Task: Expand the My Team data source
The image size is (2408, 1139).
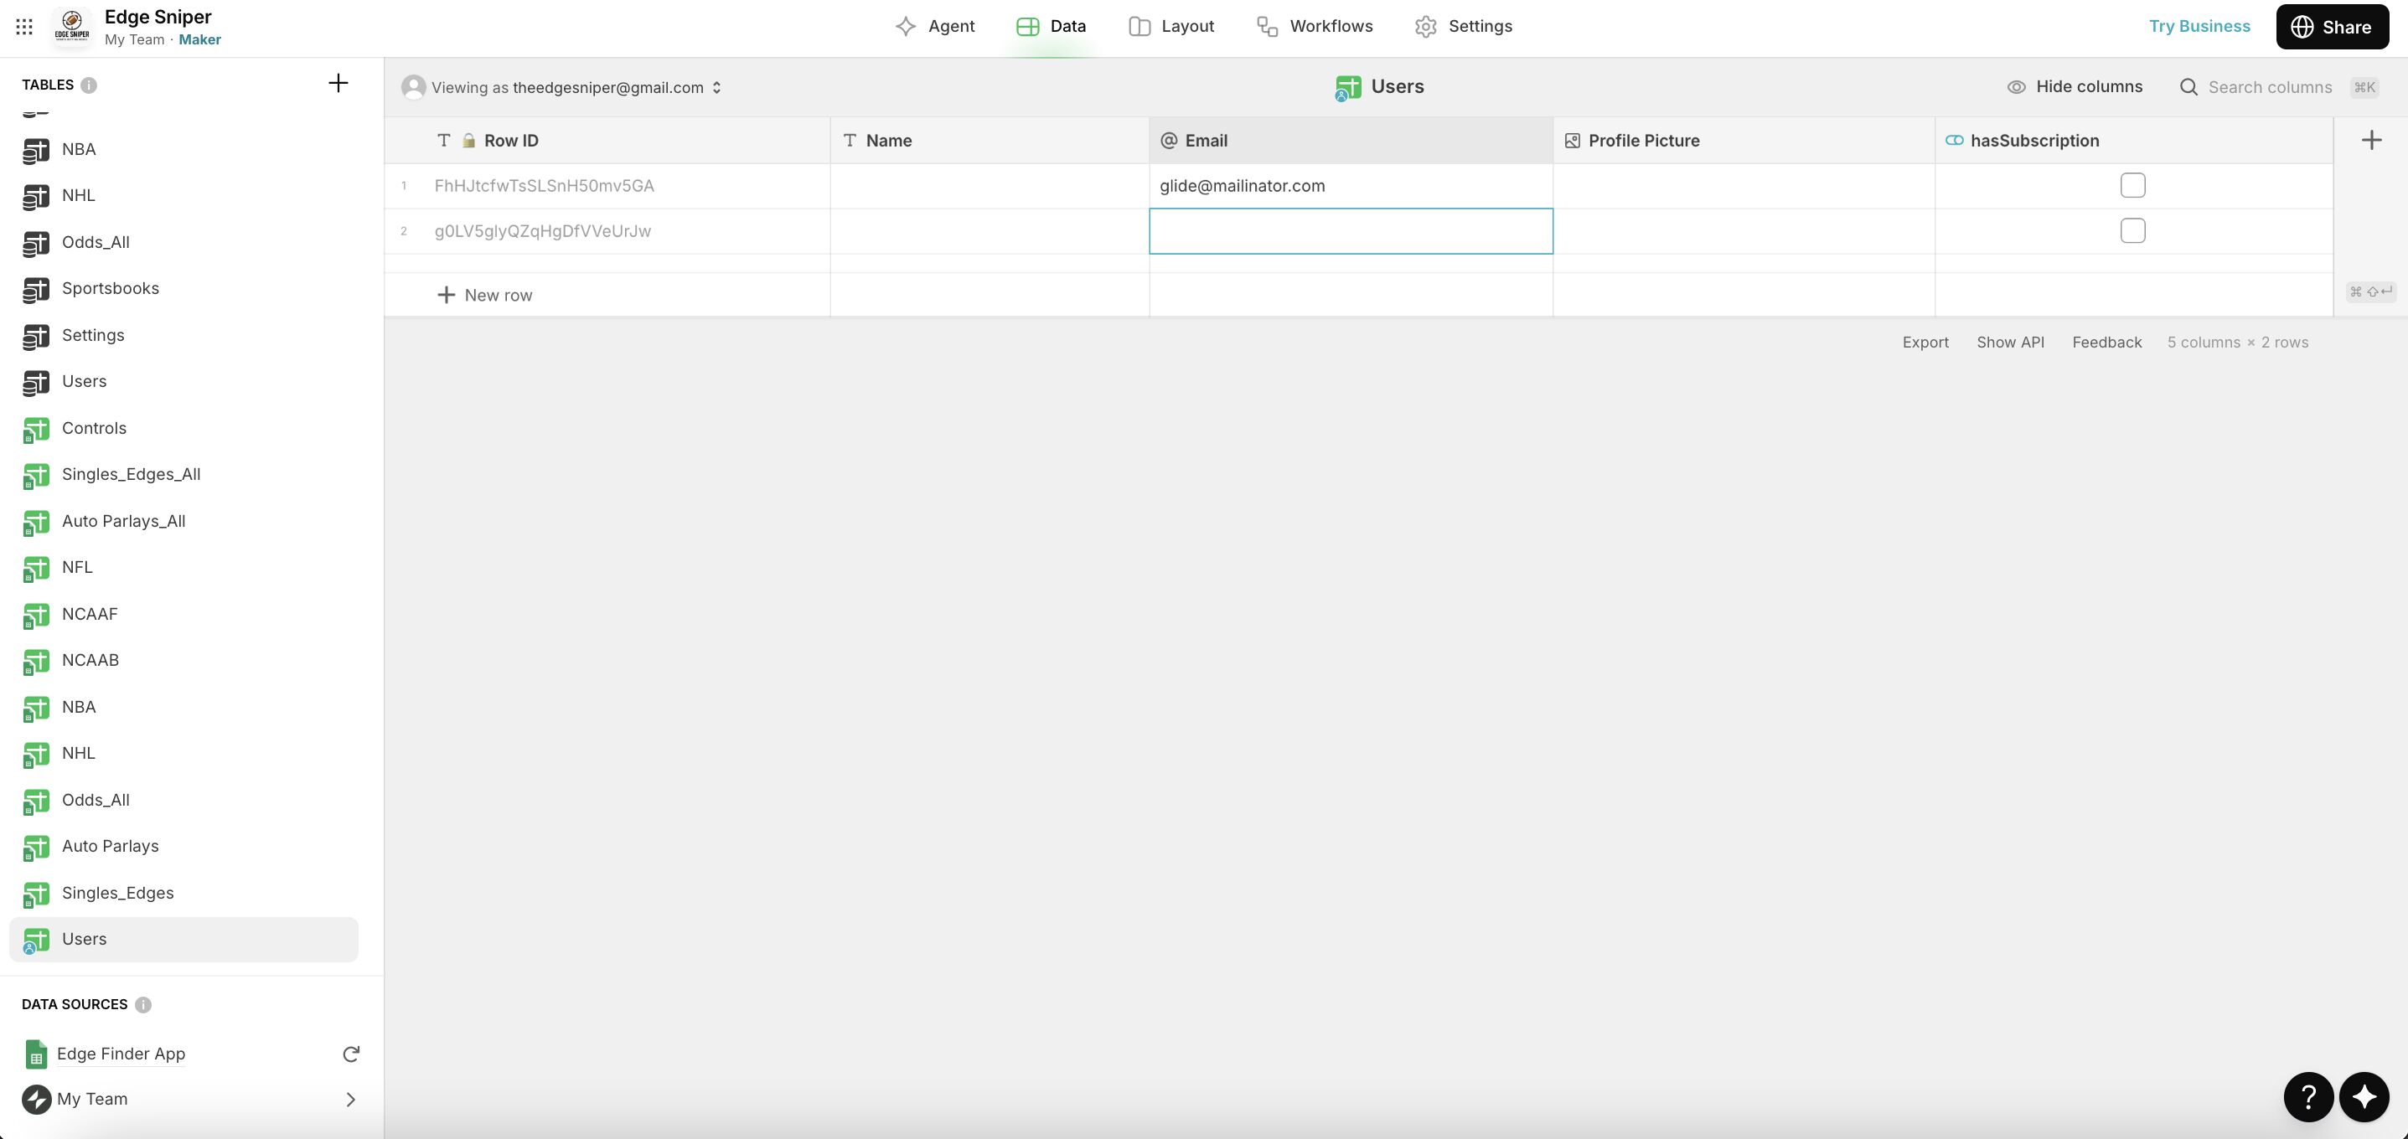Action: (x=350, y=1099)
